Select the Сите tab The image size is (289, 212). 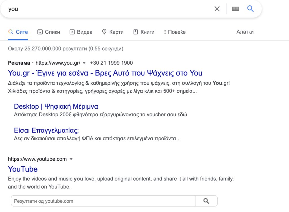point(18,32)
